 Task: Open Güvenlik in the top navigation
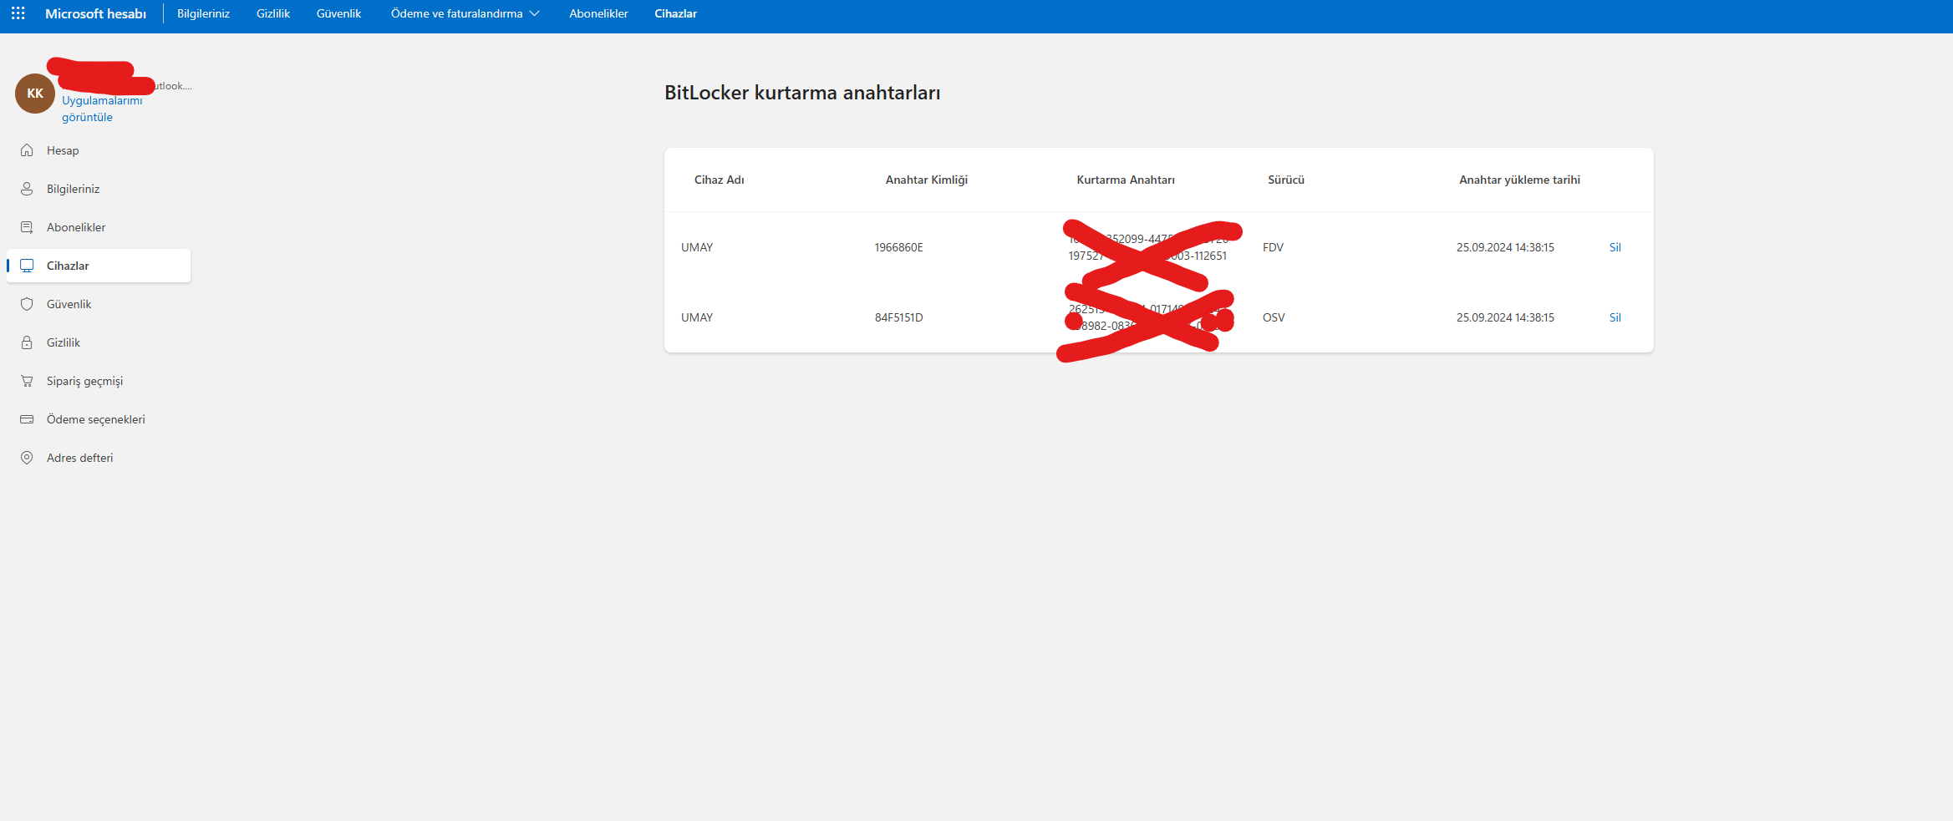click(338, 13)
